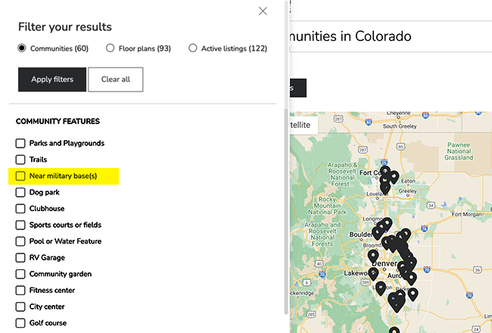Check the Pool or Water Feature checkbox

[20, 241]
